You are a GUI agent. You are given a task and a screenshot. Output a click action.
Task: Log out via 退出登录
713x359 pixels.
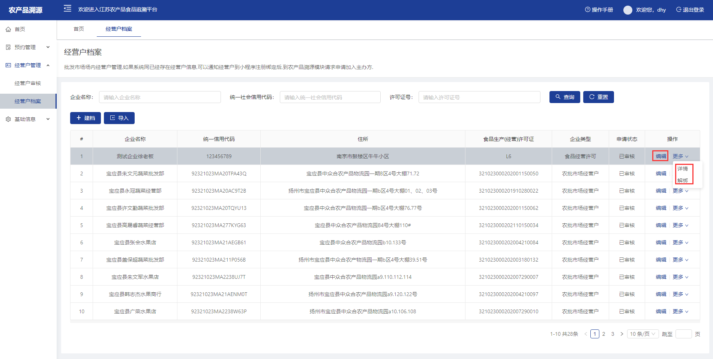[690, 10]
